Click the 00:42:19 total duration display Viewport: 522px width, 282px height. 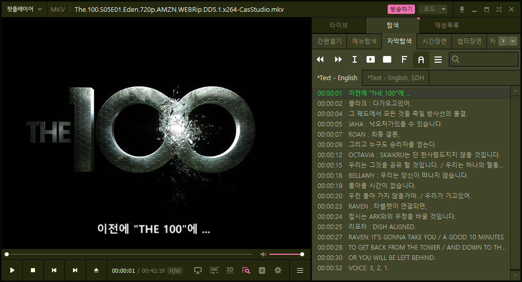coord(153,271)
